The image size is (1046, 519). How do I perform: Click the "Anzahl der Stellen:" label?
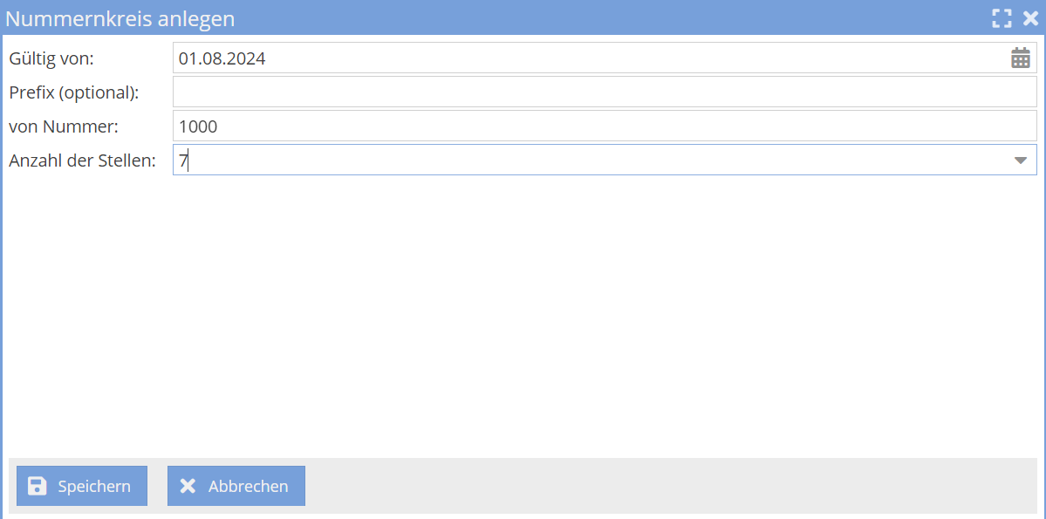pos(82,160)
